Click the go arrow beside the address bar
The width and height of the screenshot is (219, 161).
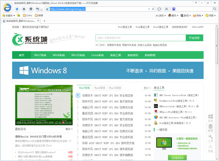(x=153, y=9)
